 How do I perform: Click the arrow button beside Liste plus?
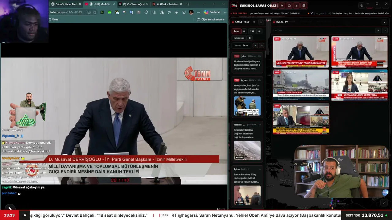[261, 46]
